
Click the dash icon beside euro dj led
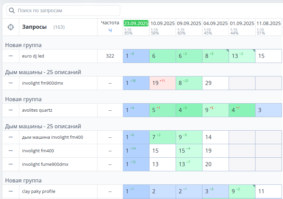point(11,56)
